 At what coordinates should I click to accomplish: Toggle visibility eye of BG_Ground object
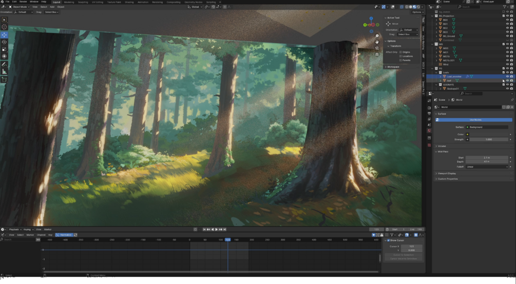point(507,36)
